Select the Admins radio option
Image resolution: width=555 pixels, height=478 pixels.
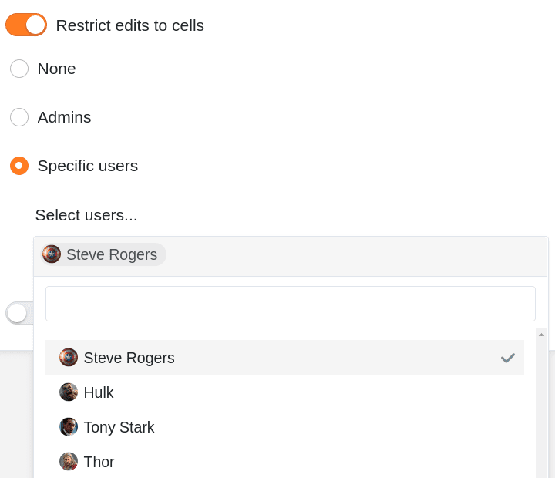19,117
